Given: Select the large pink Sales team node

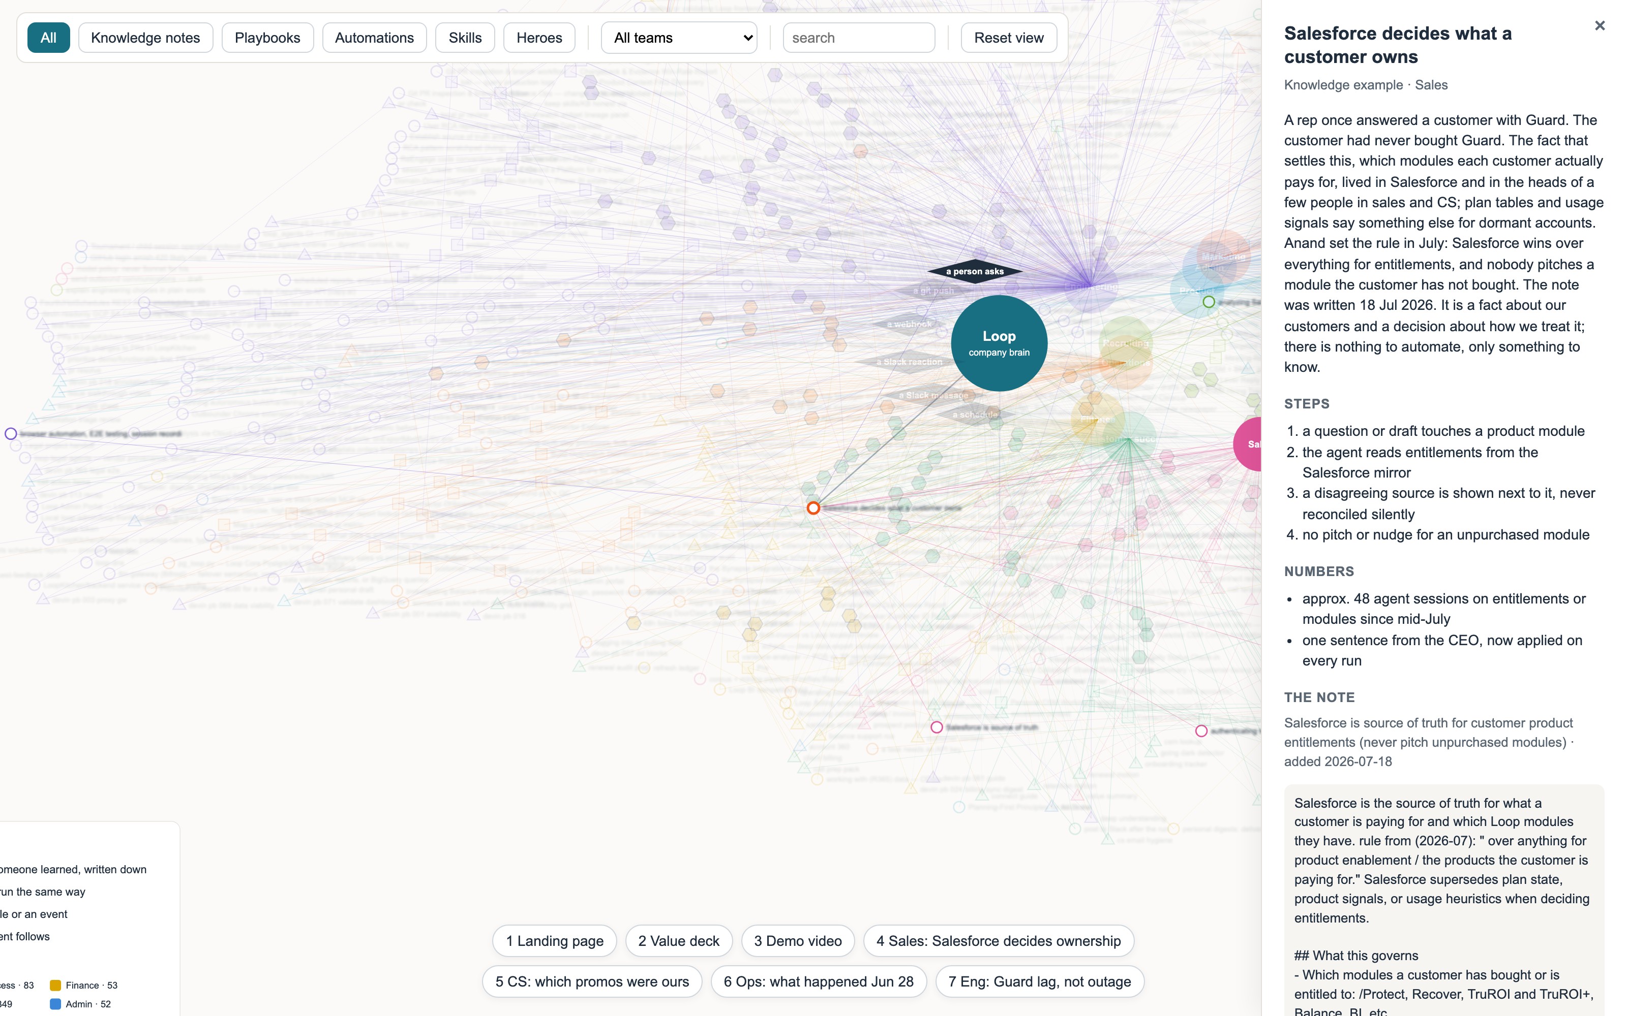Looking at the screenshot, I should [x=1248, y=444].
